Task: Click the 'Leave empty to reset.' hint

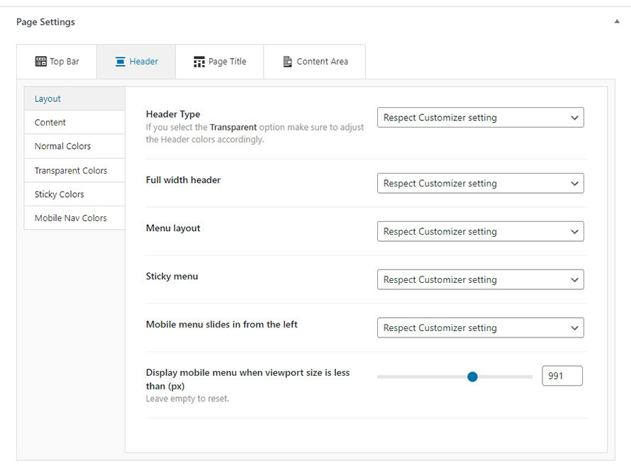Action: [x=188, y=399]
